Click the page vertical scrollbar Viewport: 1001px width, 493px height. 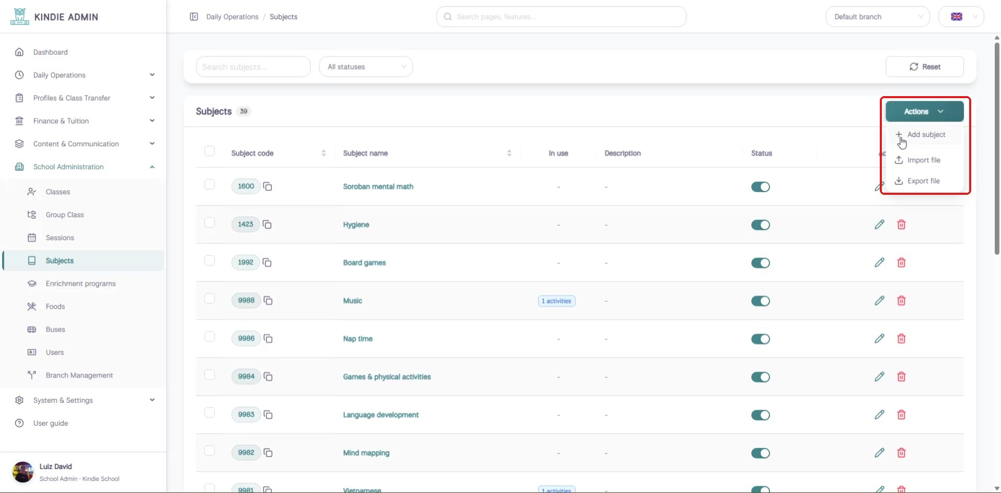click(x=997, y=149)
